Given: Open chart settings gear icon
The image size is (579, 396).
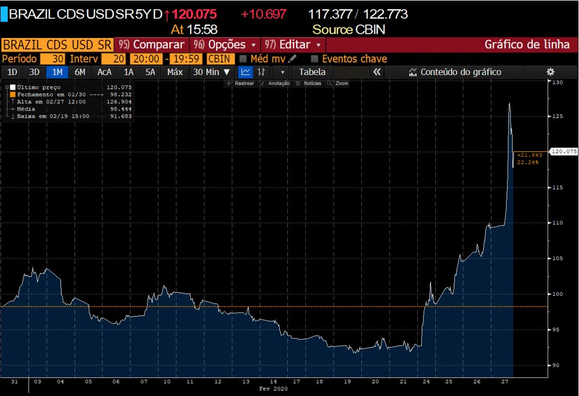Looking at the screenshot, I should pos(550,72).
